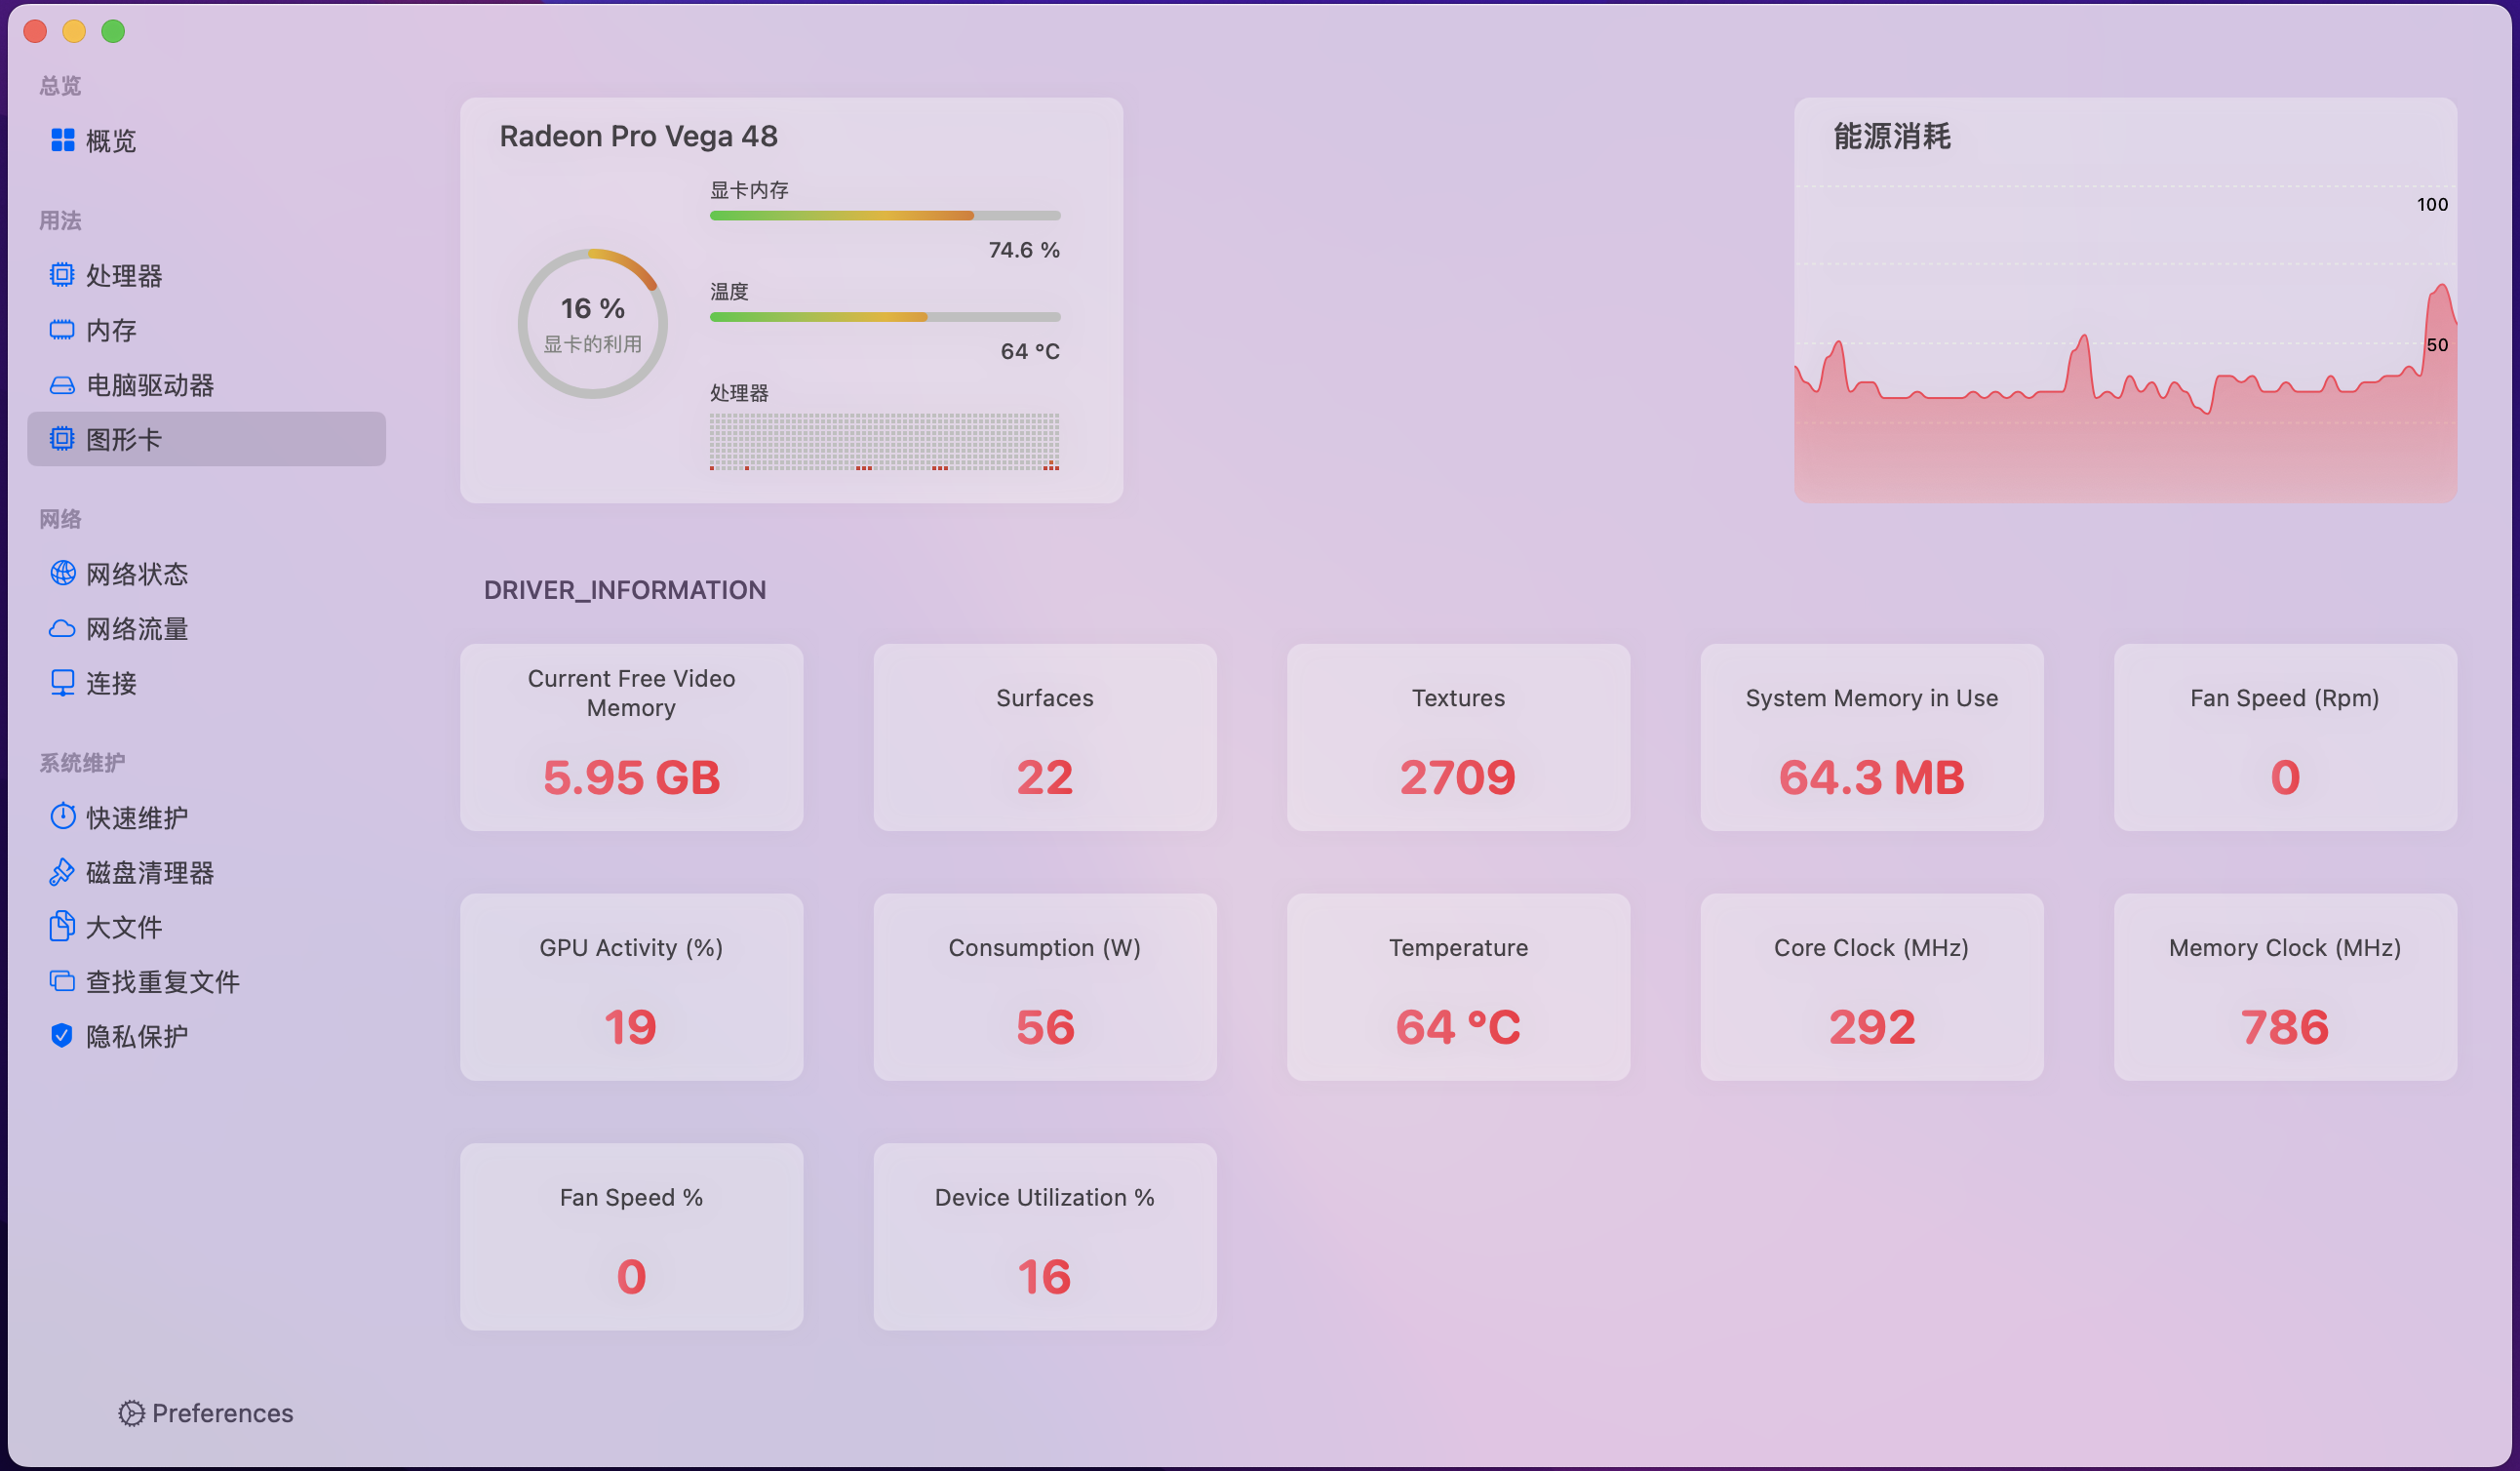The height and width of the screenshot is (1471, 2520).
Task: Select the 快速维护 quick maintenance icon
Action: pos(62,816)
